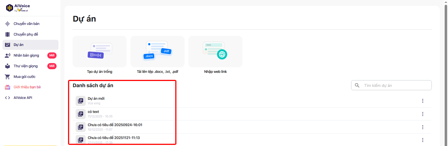Open three-dot menu for 'có text' project
This screenshot has height=146, width=448.
coord(423,114)
